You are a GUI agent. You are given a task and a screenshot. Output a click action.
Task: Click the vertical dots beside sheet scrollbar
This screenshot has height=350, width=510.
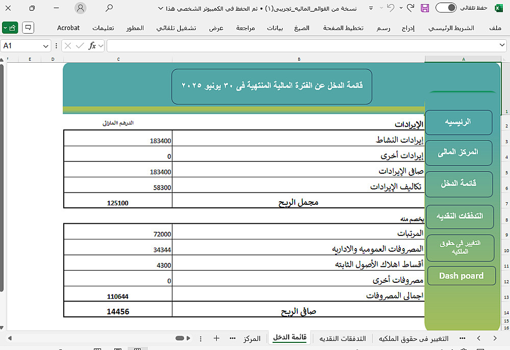point(200,339)
